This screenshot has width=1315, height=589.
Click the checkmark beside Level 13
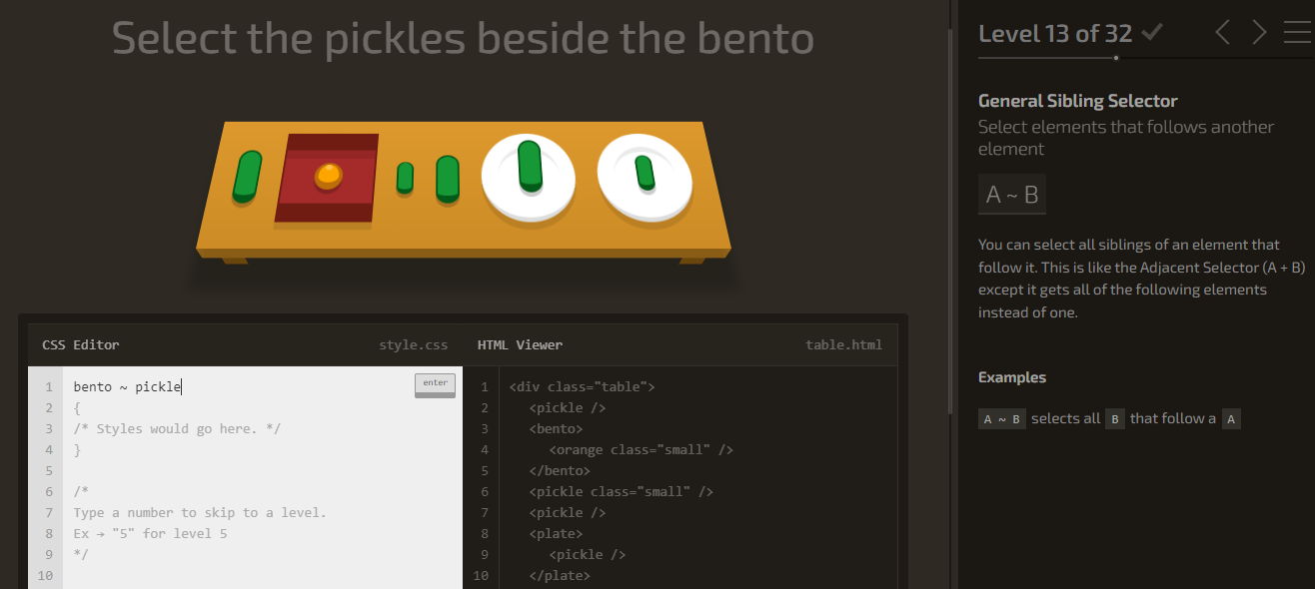click(x=1151, y=31)
